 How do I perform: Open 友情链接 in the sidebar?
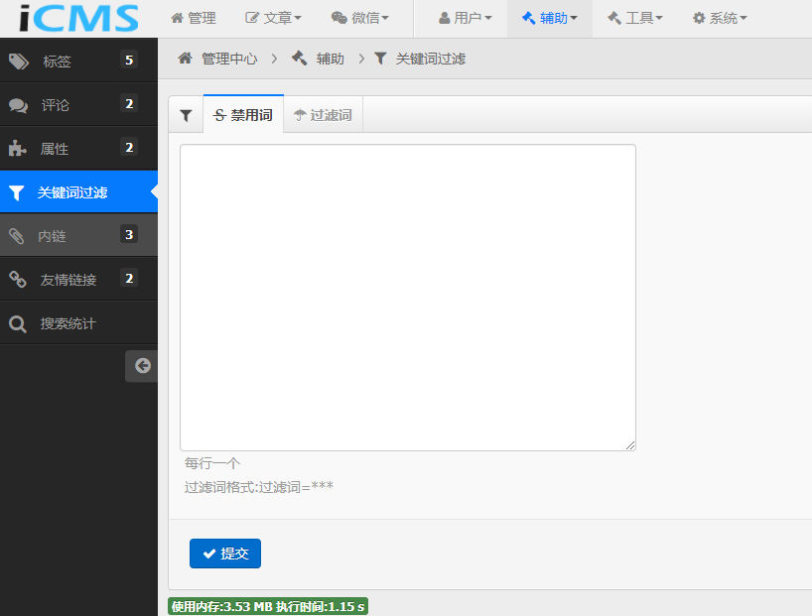pos(78,279)
